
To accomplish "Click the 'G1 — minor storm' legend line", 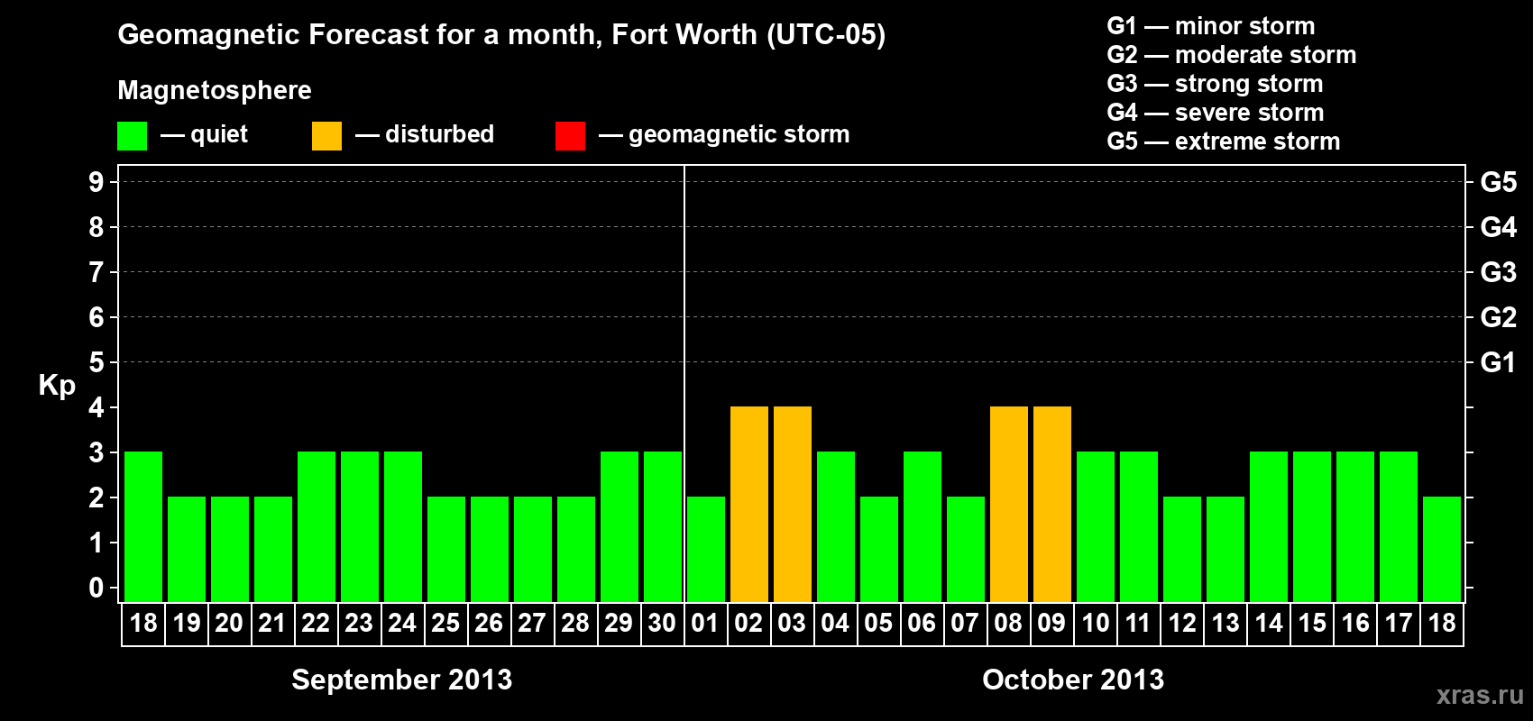I will point(1211,26).
